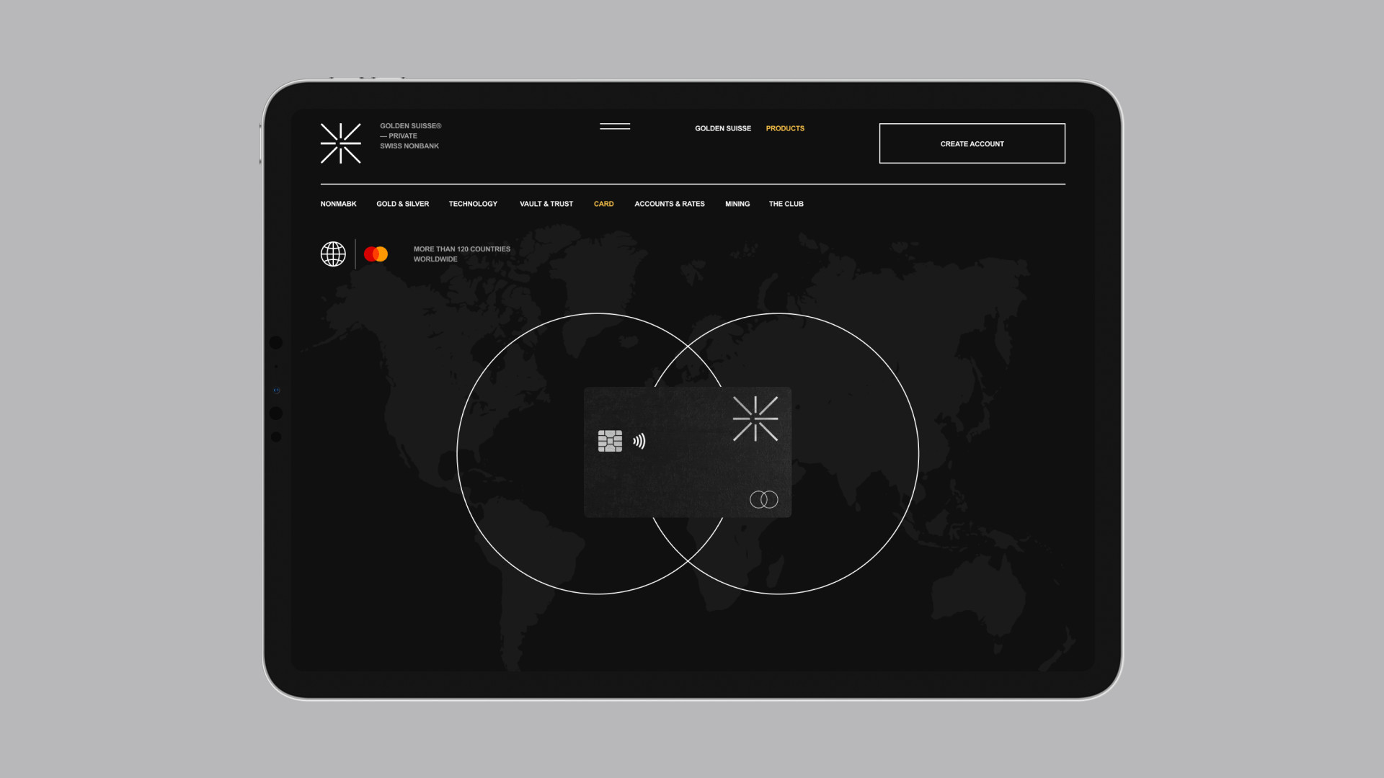Open The Club tab
Viewport: 1384px width, 778px height.
[786, 205]
